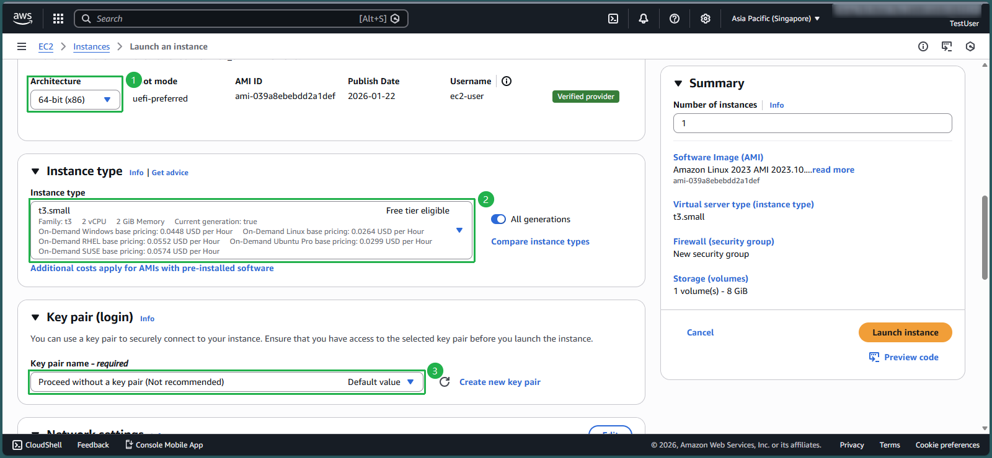Click the Preview code icon
Viewport: 992px width, 458px height.
coord(874,357)
